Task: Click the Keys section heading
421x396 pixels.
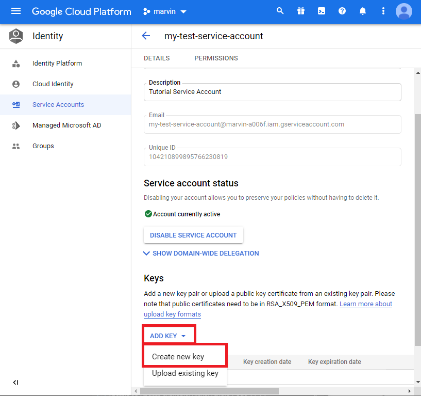Action: tap(154, 278)
